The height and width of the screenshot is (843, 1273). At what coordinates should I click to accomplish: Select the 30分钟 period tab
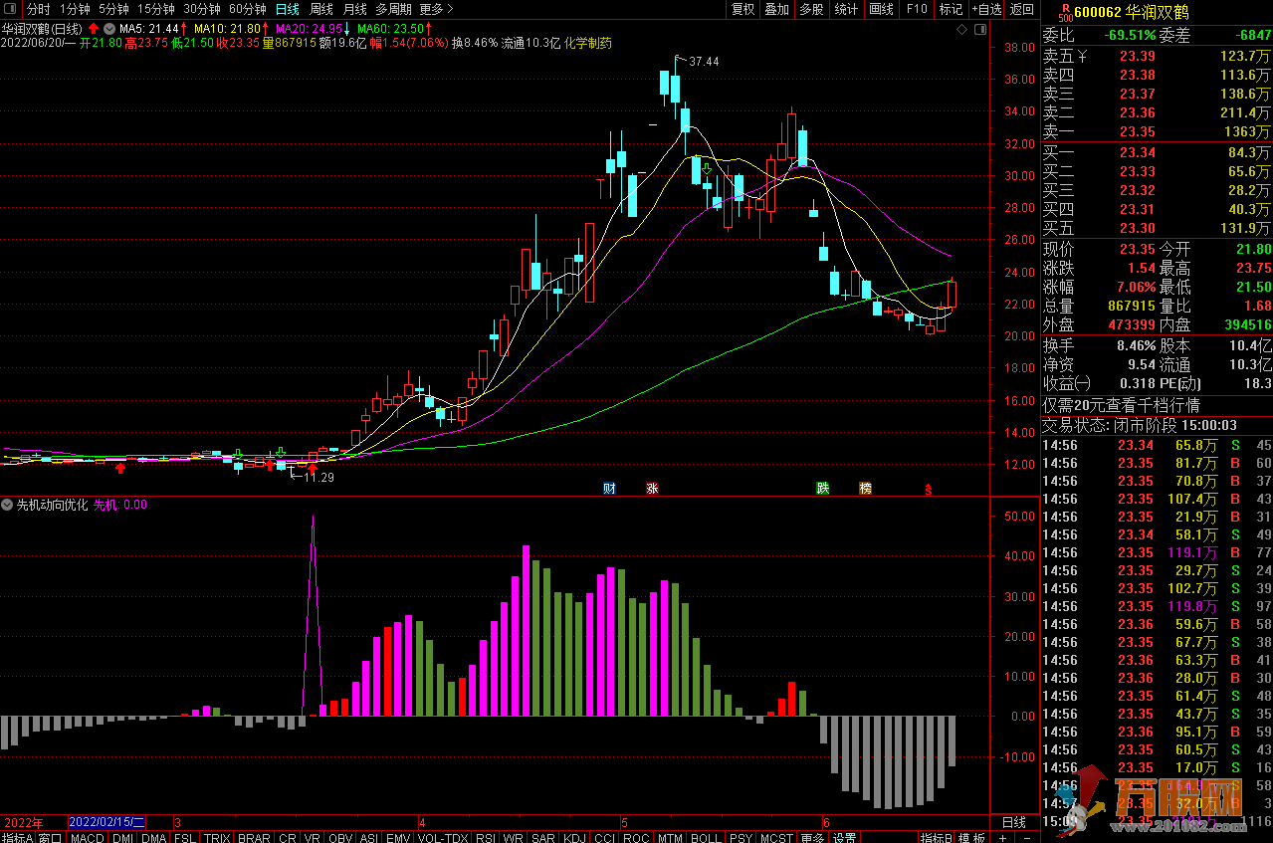pyautogui.click(x=201, y=9)
